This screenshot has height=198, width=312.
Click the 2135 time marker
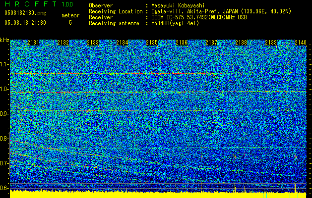coord(152,43)
